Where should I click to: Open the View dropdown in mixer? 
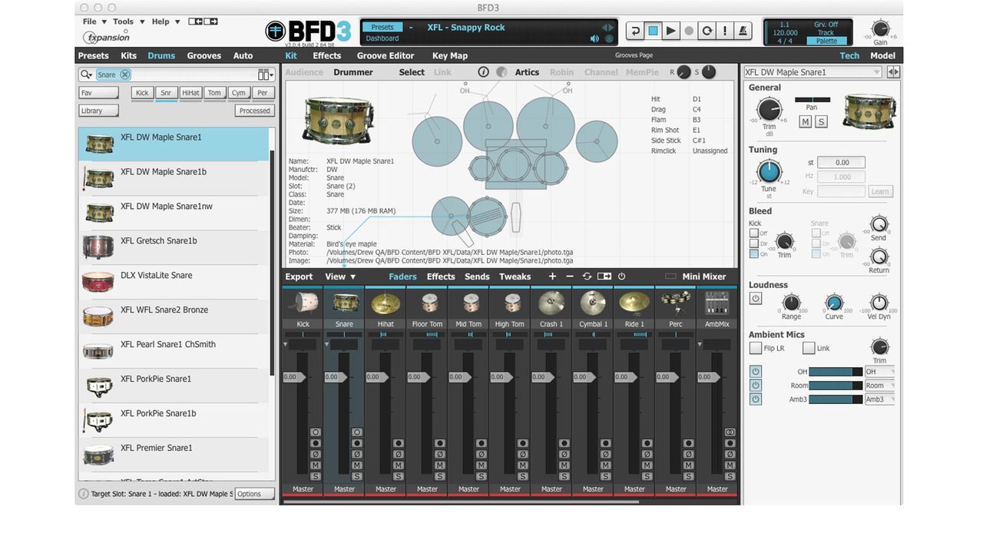pyautogui.click(x=340, y=276)
